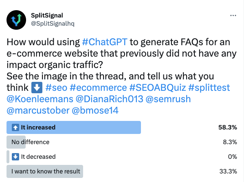The width and height of the screenshot is (244, 182).
Task: Open the #splittest hashtag
Action: tap(209, 88)
